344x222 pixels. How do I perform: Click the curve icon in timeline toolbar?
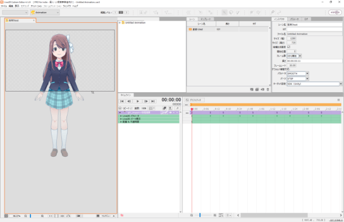177,108
